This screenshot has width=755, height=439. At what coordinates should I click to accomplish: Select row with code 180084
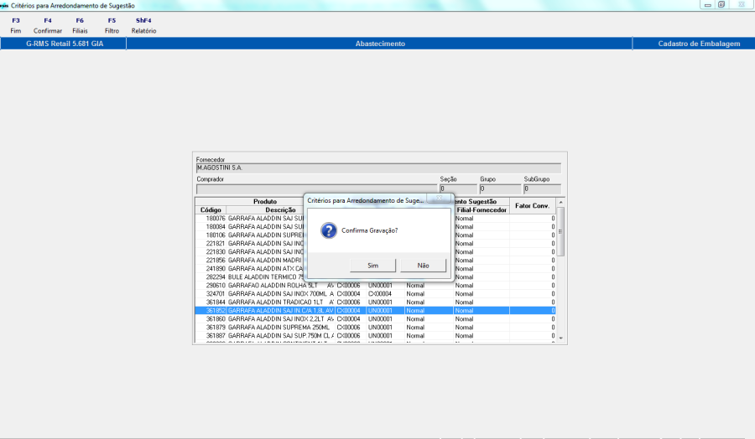[x=375, y=226]
